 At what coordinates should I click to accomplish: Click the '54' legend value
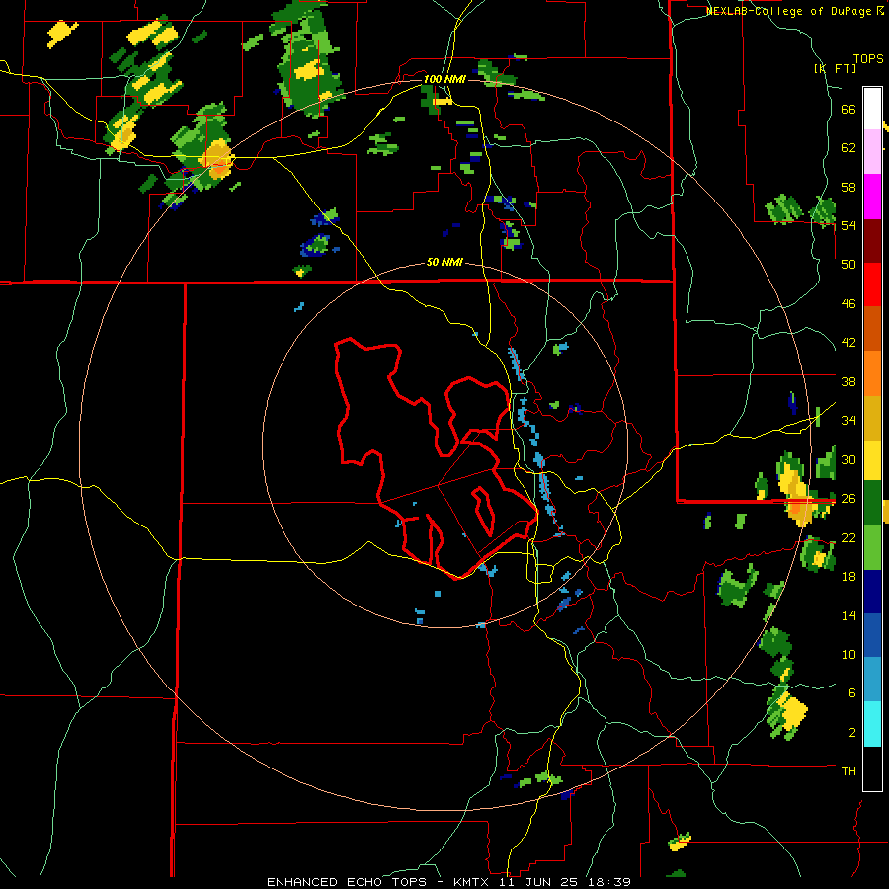pyautogui.click(x=849, y=225)
